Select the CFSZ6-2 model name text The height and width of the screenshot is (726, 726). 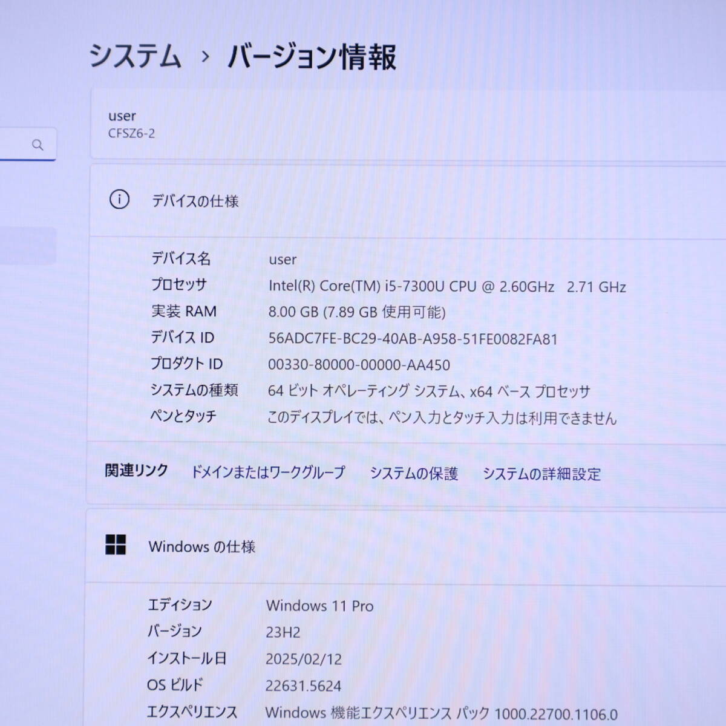[131, 134]
